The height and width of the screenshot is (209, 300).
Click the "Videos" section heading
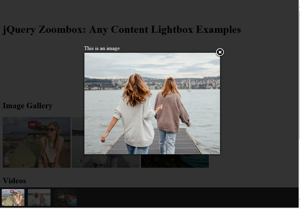(14, 181)
